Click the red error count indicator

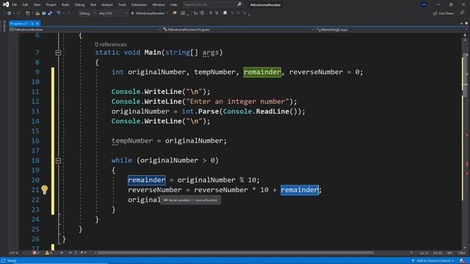pyautogui.click(x=36, y=253)
